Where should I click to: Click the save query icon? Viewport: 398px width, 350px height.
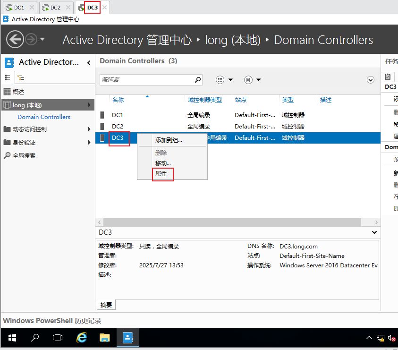point(248,80)
